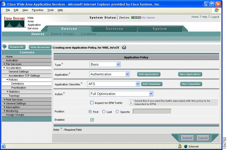227x150 pixels.
Task: Click the Internet zone globe icon
Action: click(x=186, y=146)
